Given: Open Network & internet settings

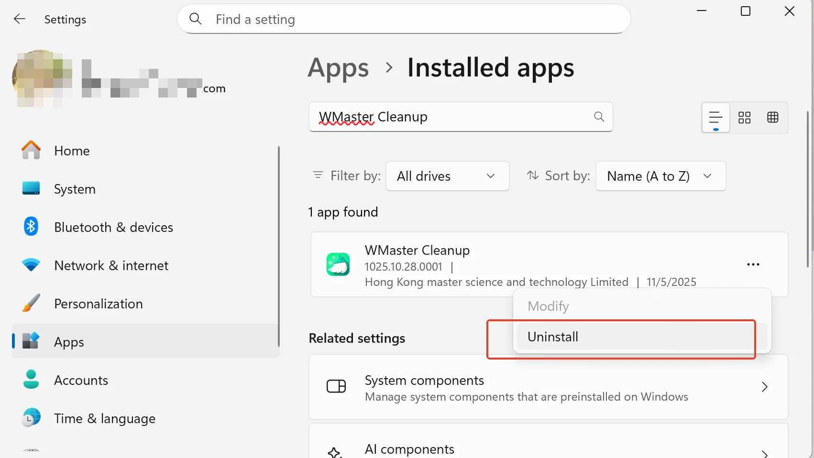Looking at the screenshot, I should point(111,265).
